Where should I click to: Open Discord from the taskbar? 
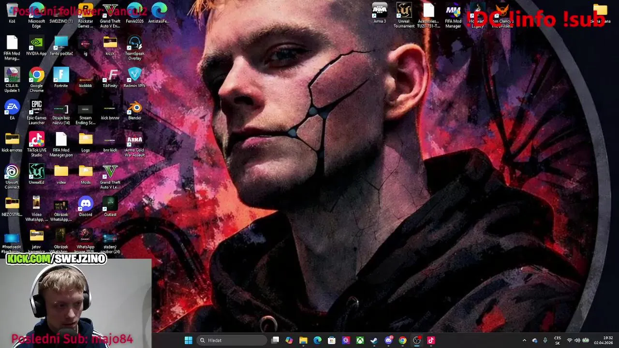[388, 340]
